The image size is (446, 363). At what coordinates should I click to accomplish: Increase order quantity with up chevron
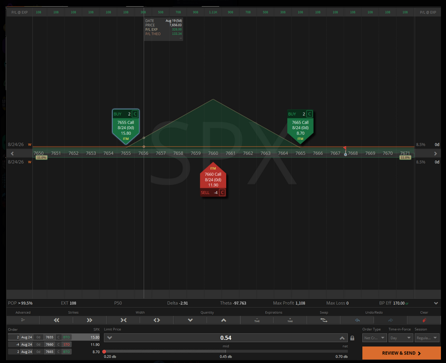click(x=223, y=320)
